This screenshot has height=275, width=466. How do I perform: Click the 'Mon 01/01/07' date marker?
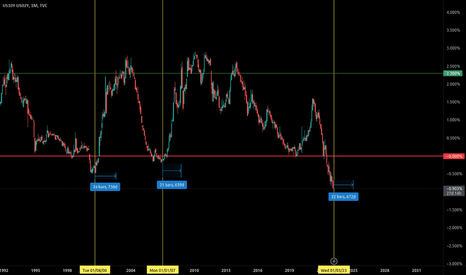point(162,270)
